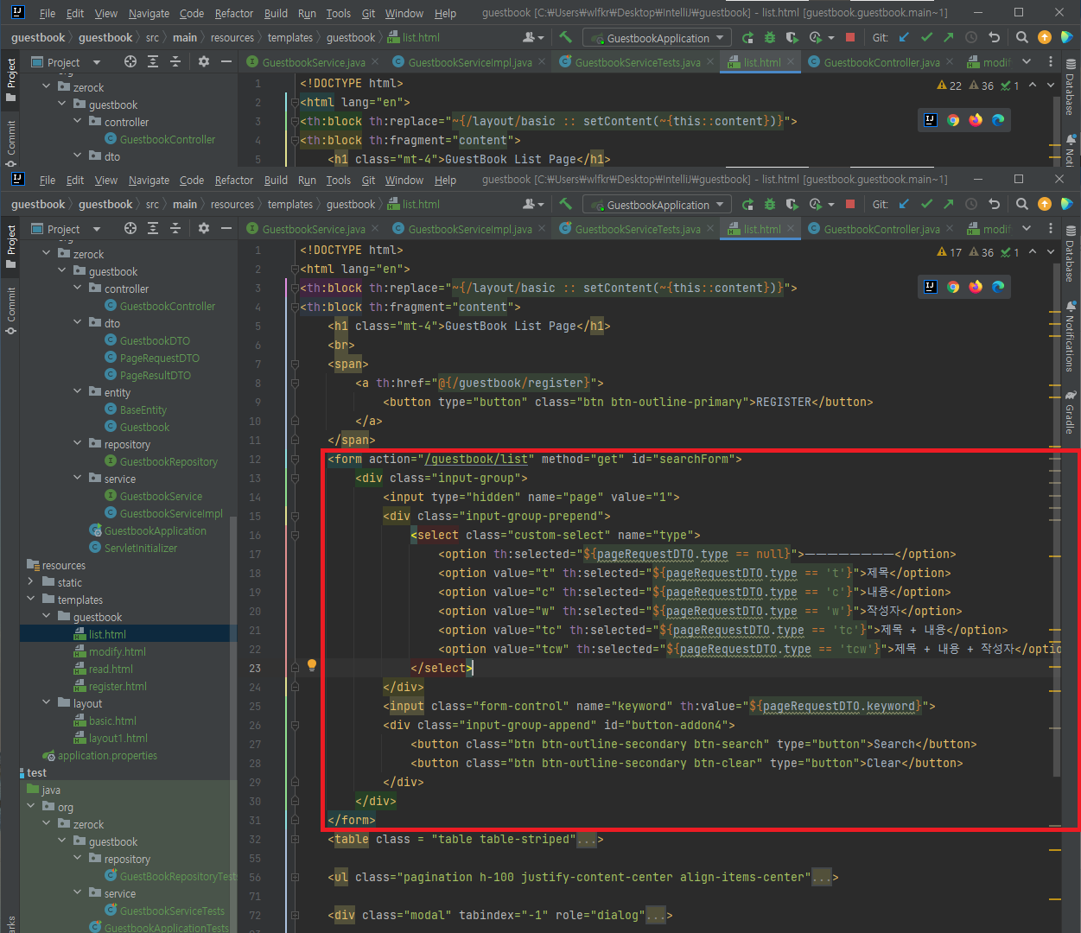This screenshot has width=1081, height=933.
Task: Toggle Notifications tool window in the front window
Action: pyautogui.click(x=1070, y=337)
